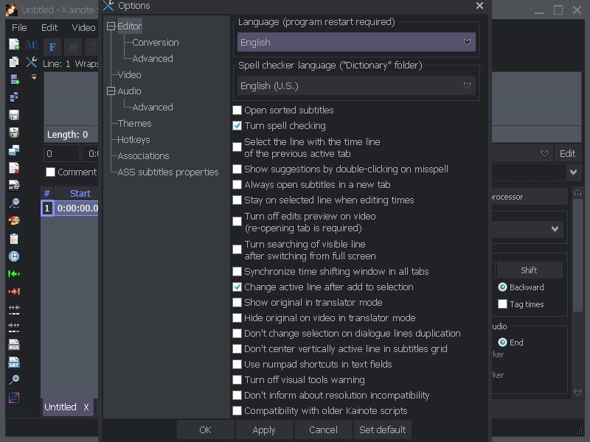Click the save floppy disk icon
This screenshot has width=590, height=442.
14,115
